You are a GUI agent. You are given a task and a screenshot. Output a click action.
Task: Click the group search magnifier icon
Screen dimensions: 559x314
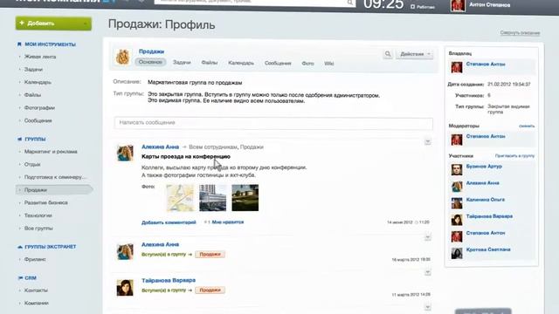click(x=388, y=54)
